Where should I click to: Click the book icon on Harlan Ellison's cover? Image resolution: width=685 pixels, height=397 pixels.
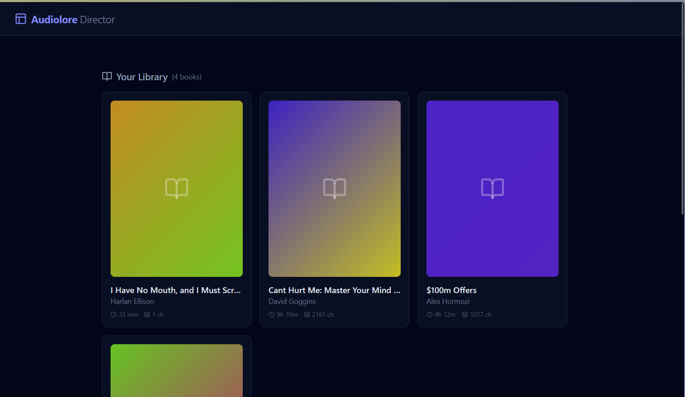pyautogui.click(x=177, y=188)
